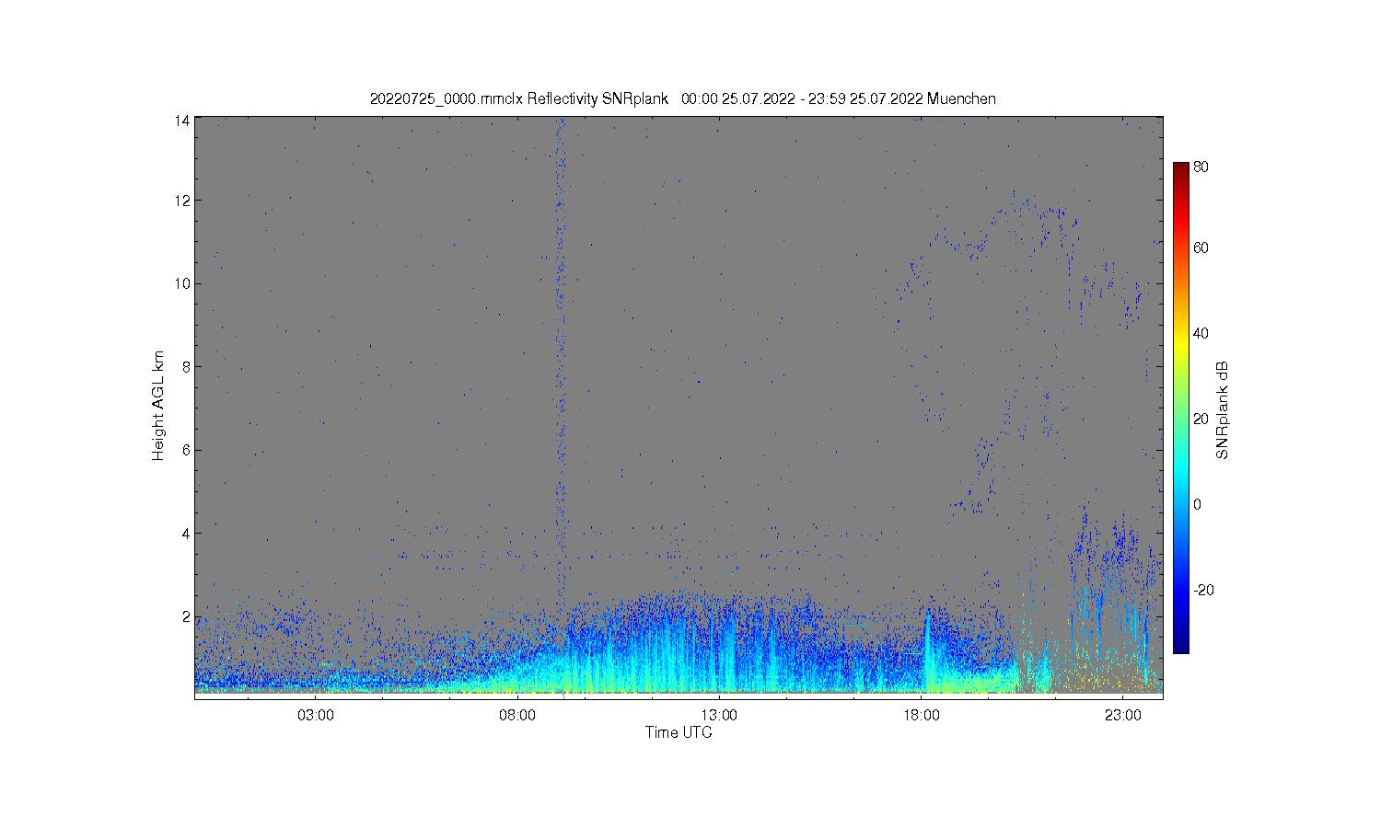The height and width of the screenshot is (828, 1381).
Task: Click the colorbar value 0
Action: click(x=1197, y=504)
